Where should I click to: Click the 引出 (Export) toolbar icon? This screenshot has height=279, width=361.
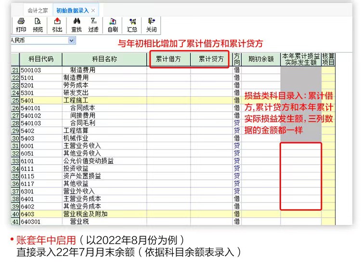tap(57, 25)
